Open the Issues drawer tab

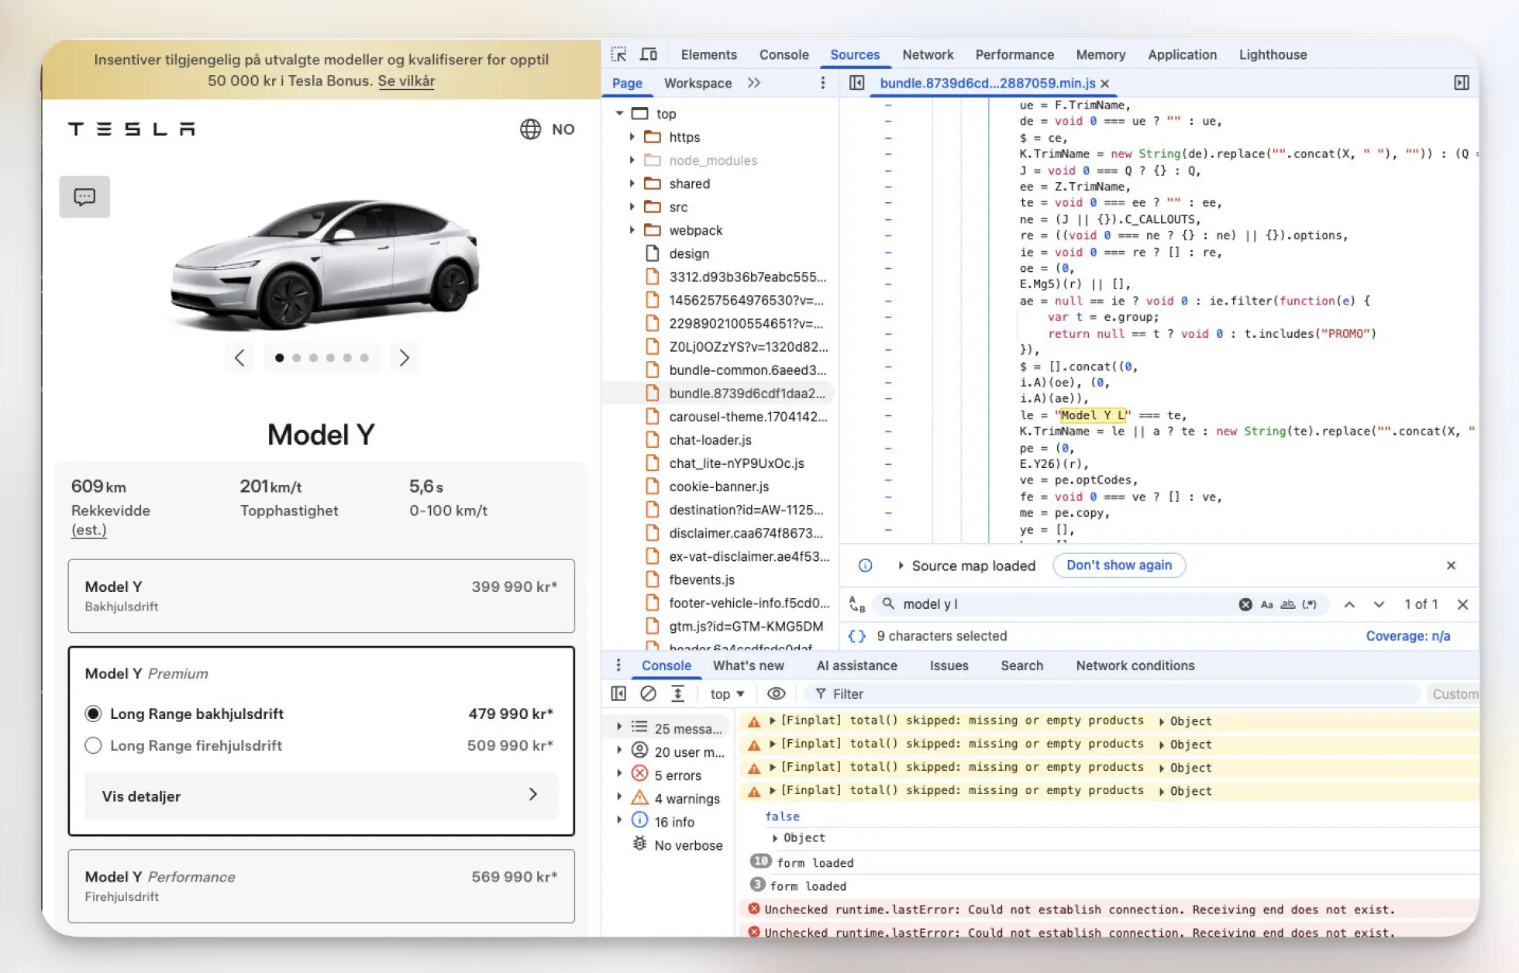949,665
